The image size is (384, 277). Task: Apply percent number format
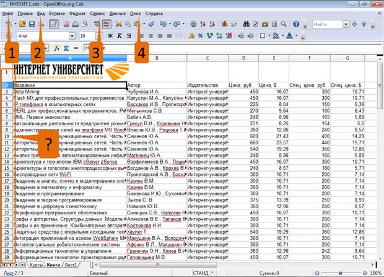tap(200, 36)
